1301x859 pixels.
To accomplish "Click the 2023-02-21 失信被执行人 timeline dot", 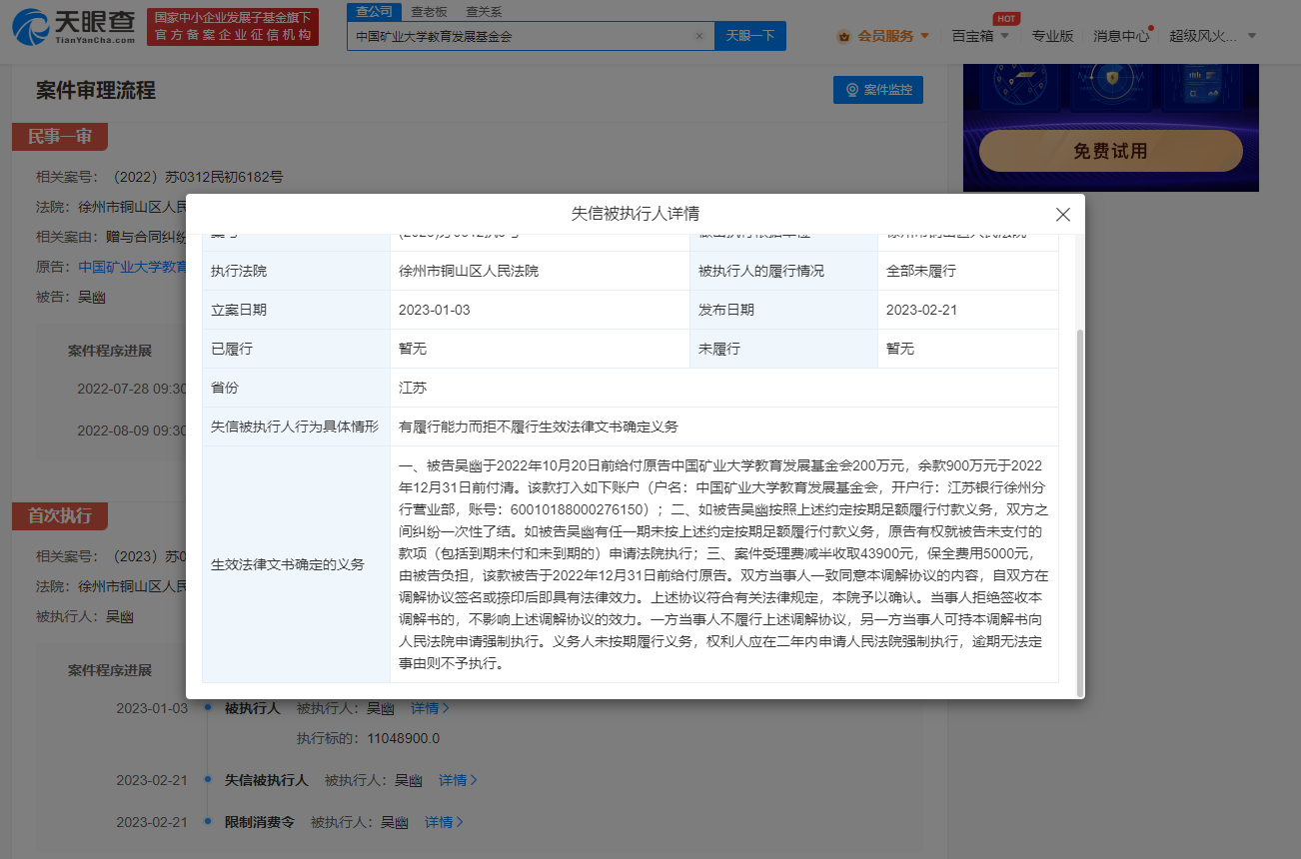I will [207, 777].
